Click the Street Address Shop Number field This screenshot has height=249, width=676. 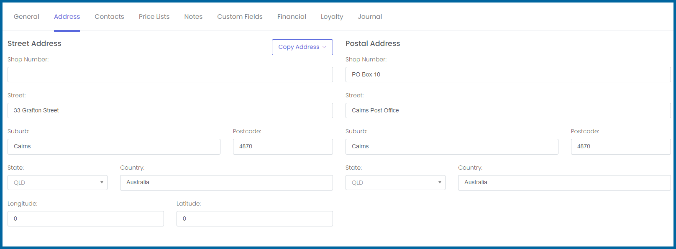point(170,75)
